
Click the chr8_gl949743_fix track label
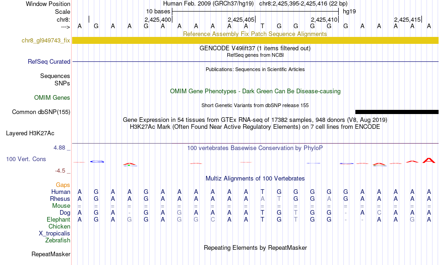pyautogui.click(x=46, y=40)
